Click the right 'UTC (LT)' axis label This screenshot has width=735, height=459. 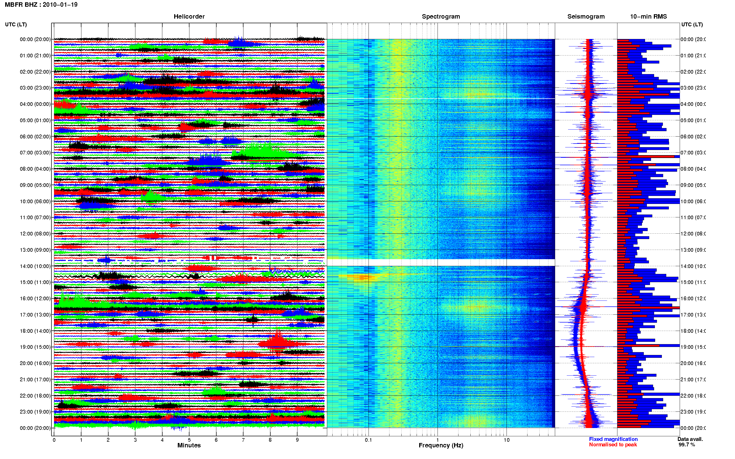[692, 25]
